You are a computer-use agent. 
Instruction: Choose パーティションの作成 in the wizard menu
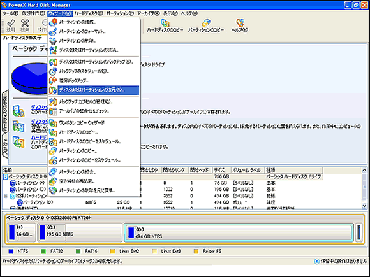coord(94,22)
